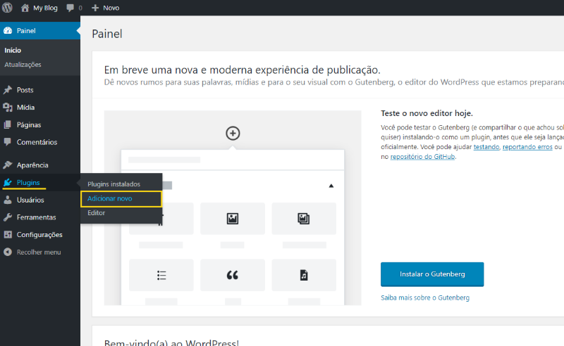Click the Posts pushpin icon
The width and height of the screenshot is (564, 346).
coord(8,90)
